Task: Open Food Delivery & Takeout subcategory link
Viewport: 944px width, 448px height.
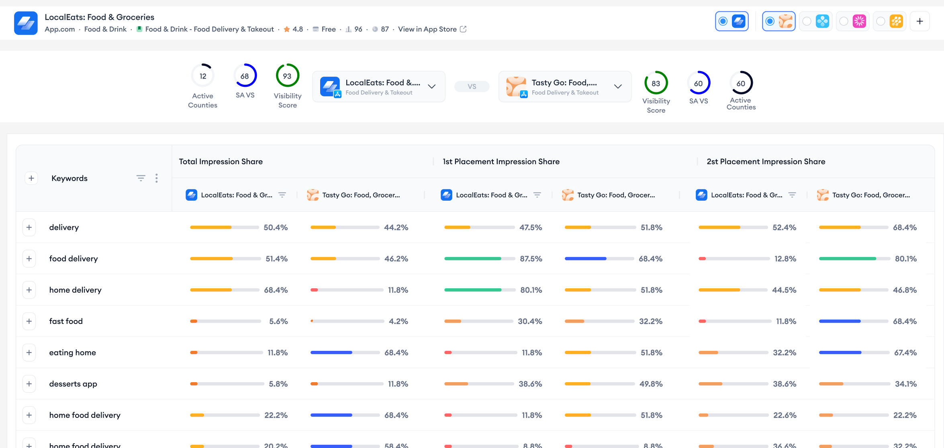Action: 210,29
